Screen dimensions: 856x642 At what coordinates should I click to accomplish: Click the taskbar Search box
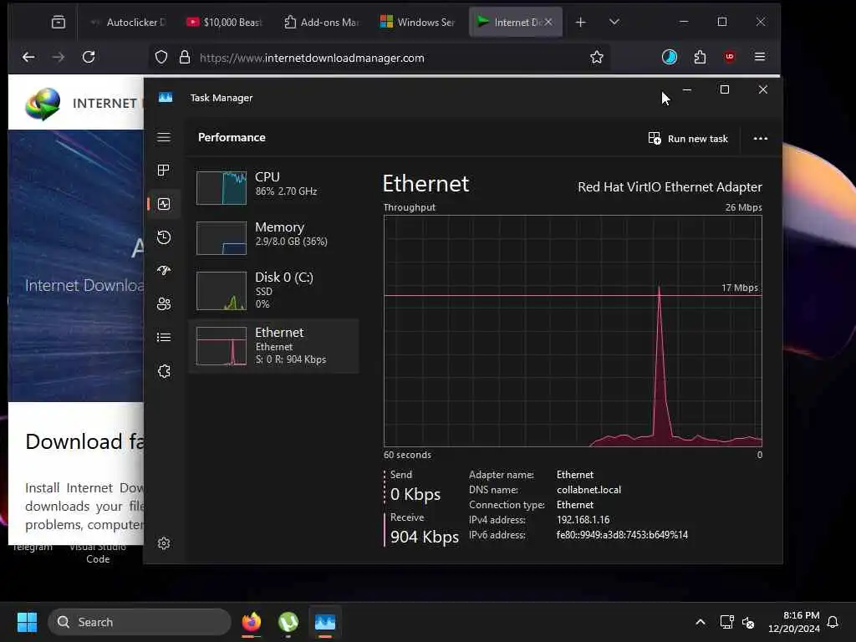(140, 622)
